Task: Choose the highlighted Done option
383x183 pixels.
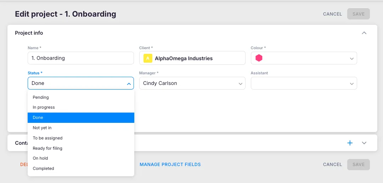Action: 38,118
